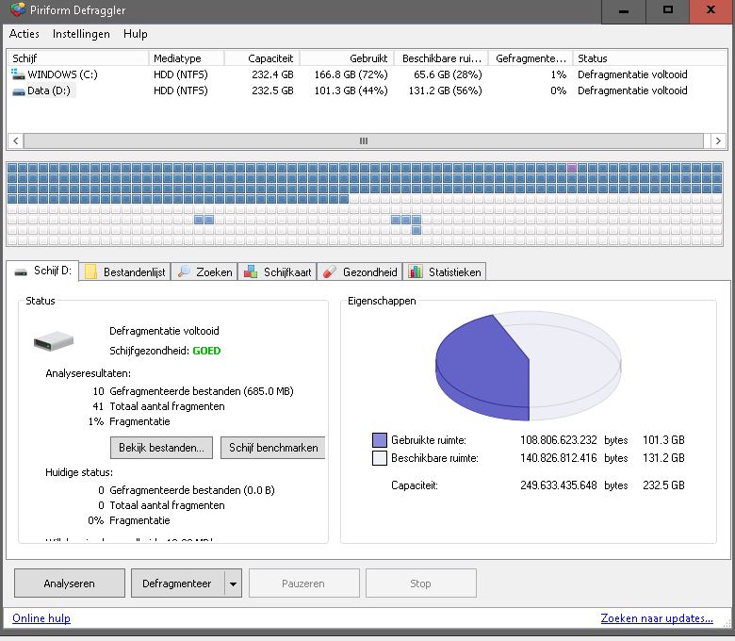Click the Statistieken bar chart icon

(x=416, y=271)
